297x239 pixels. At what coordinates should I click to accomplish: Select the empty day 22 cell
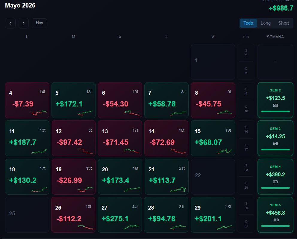(x=213, y=177)
